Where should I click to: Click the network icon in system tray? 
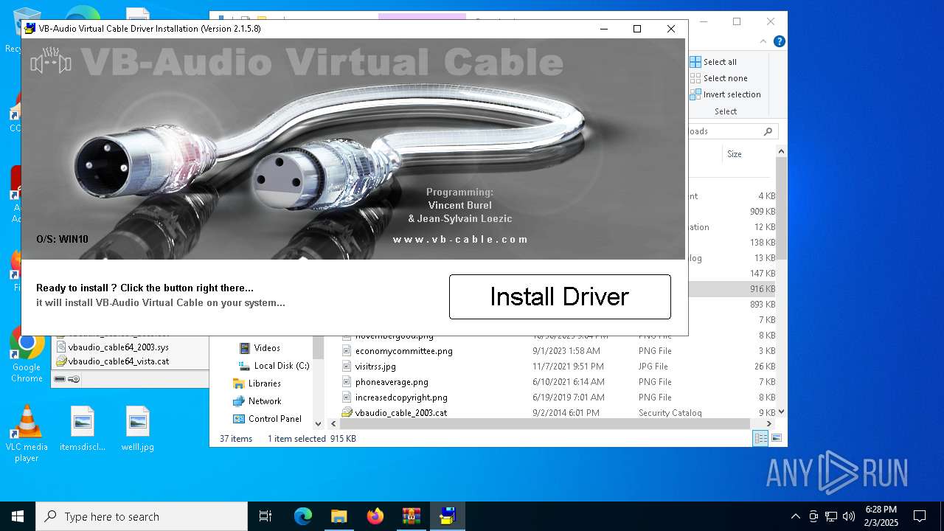[831, 516]
